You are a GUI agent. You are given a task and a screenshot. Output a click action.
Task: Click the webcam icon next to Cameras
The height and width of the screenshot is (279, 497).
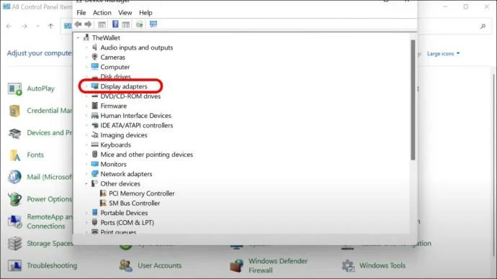pyautogui.click(x=94, y=57)
